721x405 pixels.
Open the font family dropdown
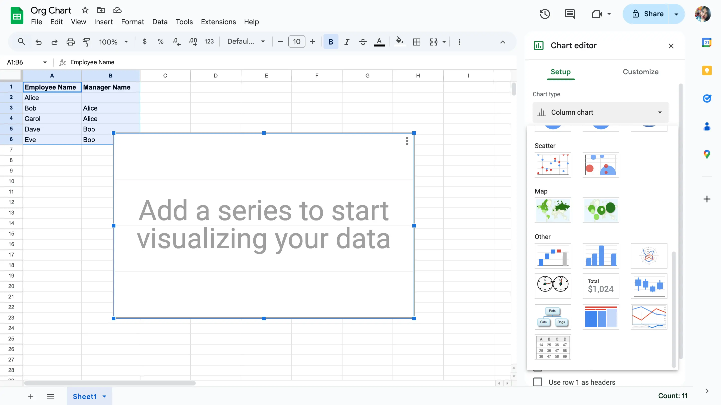[x=246, y=41]
